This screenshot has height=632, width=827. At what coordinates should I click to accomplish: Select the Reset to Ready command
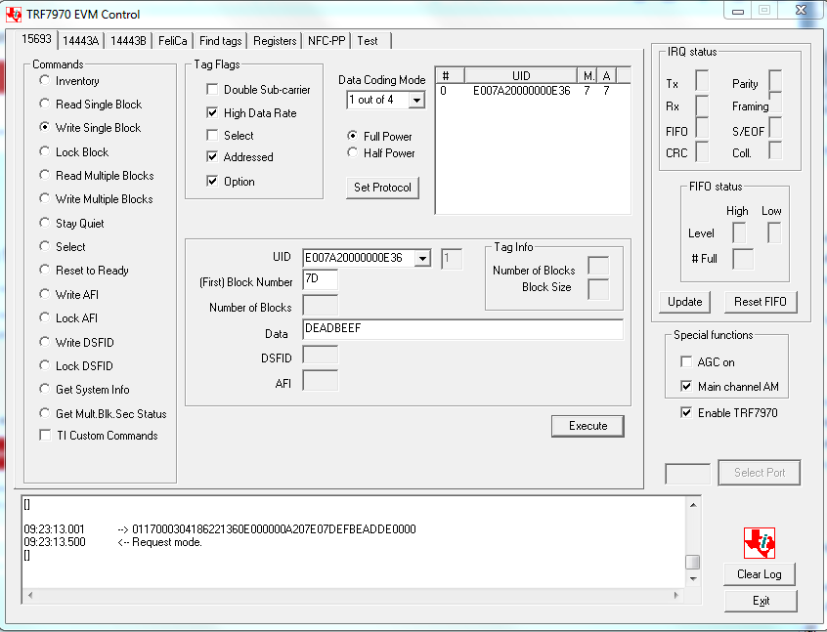point(44,270)
